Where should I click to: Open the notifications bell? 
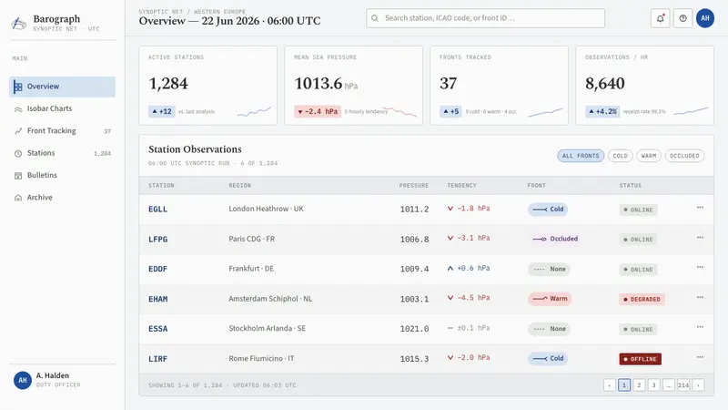pos(660,18)
